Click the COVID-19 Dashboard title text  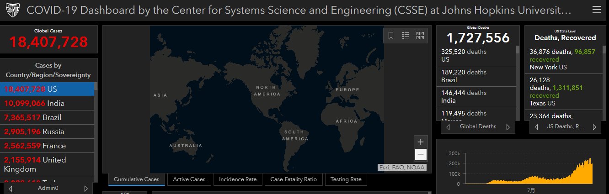pos(299,10)
